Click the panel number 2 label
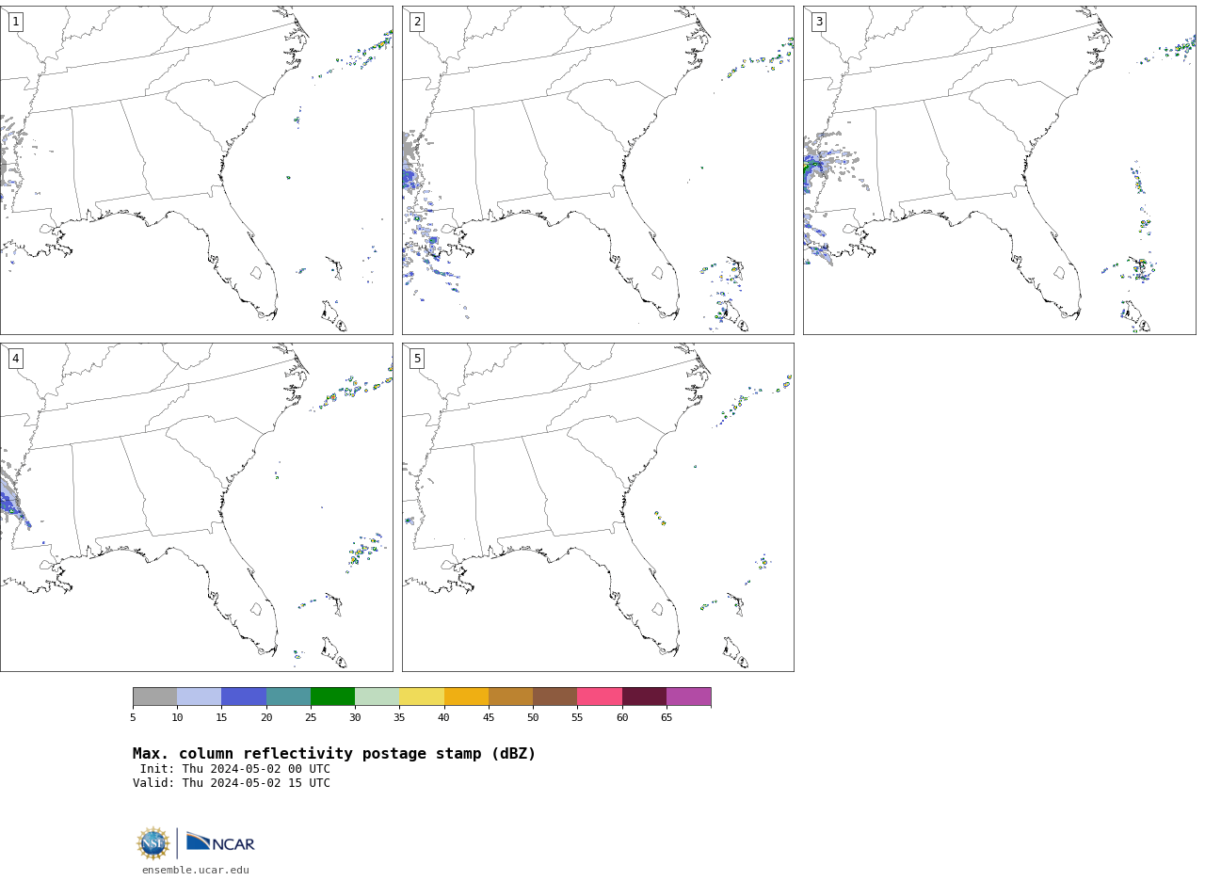This screenshot has width=1205, height=881. click(x=417, y=22)
